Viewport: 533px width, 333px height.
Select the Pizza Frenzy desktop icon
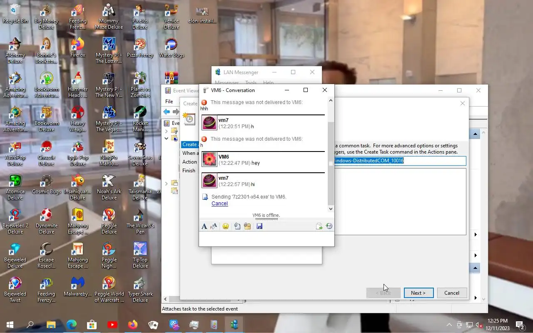(140, 48)
